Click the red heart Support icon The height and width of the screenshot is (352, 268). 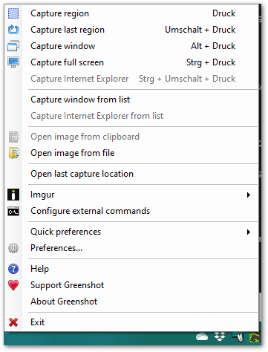[x=13, y=285]
